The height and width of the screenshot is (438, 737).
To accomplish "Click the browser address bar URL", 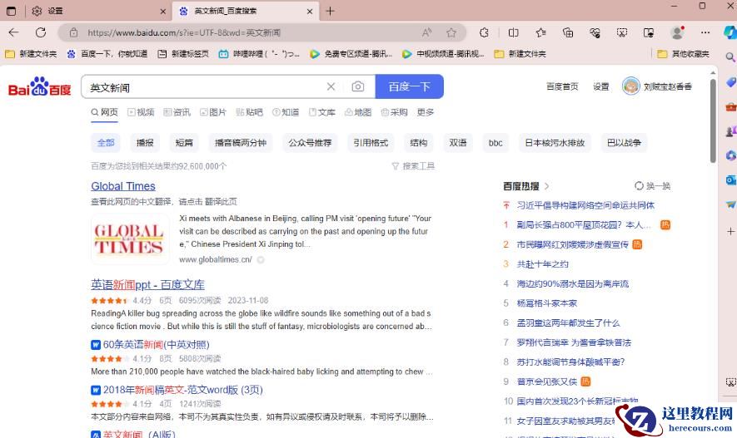I will point(184,32).
